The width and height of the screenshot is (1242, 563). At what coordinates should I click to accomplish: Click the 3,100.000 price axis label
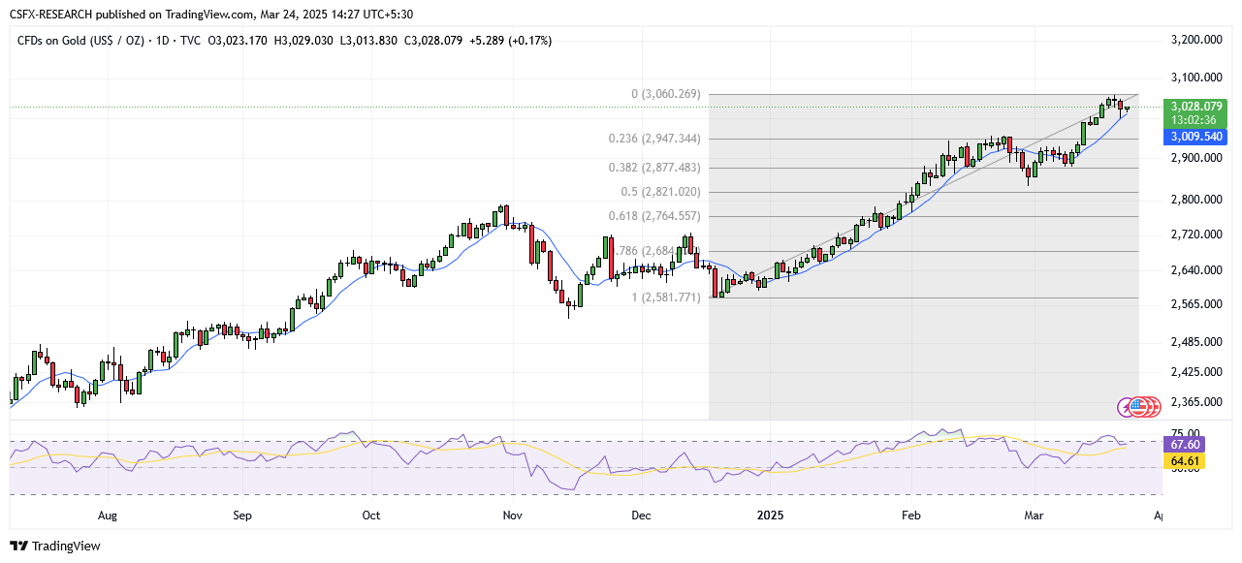1194,78
